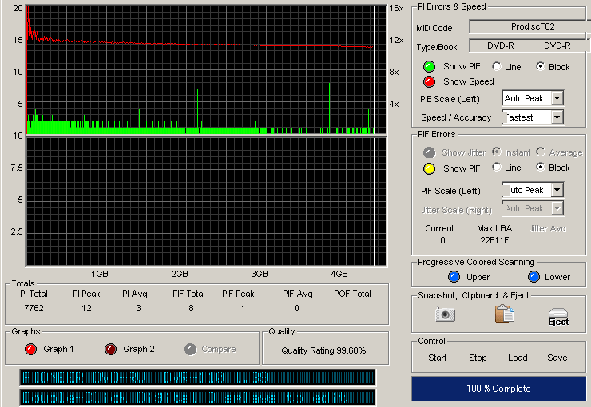Click the PI Total value 7762
The width and height of the screenshot is (591, 407).
pyautogui.click(x=34, y=308)
